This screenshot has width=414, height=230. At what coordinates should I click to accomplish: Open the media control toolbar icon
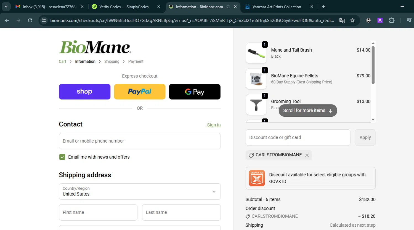point(409,20)
